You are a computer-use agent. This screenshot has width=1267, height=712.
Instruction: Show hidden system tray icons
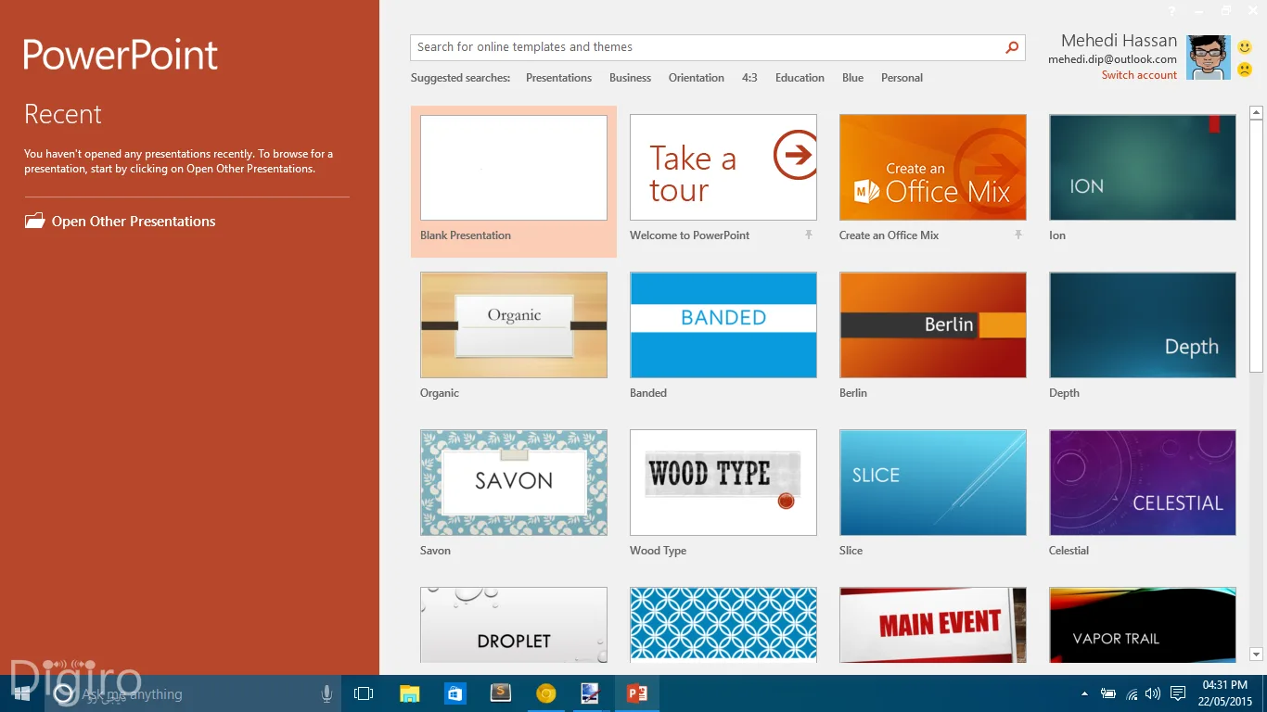(1084, 693)
